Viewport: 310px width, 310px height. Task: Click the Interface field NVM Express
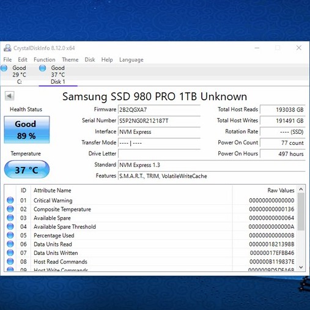pyautogui.click(x=159, y=131)
